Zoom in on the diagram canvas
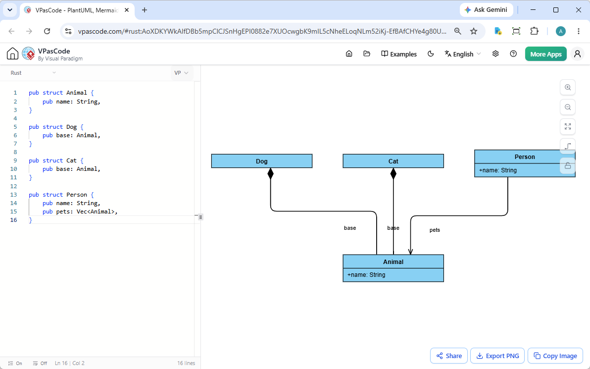The width and height of the screenshot is (590, 369). (x=568, y=87)
